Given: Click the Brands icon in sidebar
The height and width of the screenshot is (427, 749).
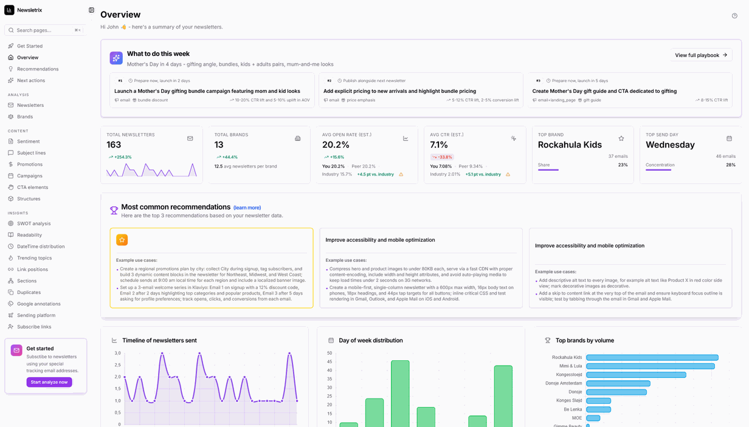Looking at the screenshot, I should click(11, 117).
